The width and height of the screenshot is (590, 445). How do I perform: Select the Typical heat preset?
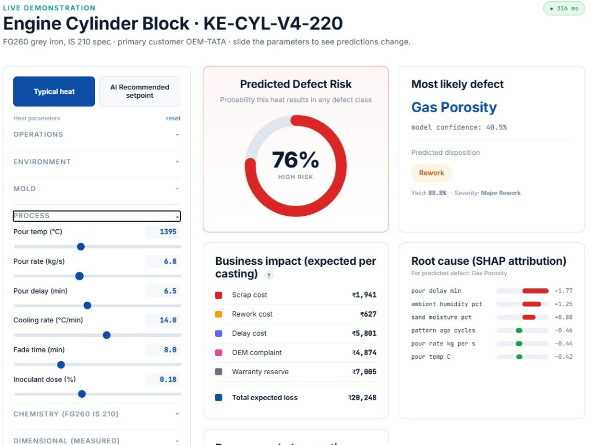[54, 92]
